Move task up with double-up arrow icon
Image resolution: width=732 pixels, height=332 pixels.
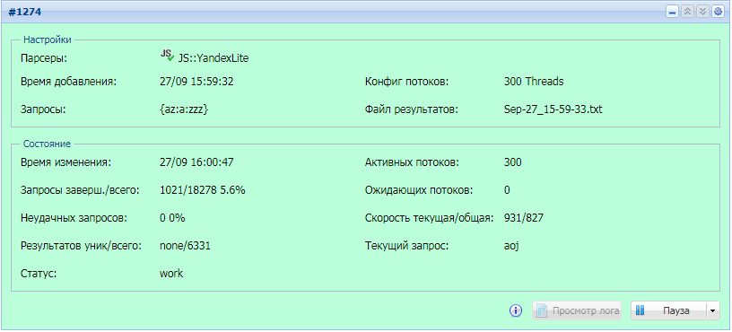pyautogui.click(x=687, y=13)
